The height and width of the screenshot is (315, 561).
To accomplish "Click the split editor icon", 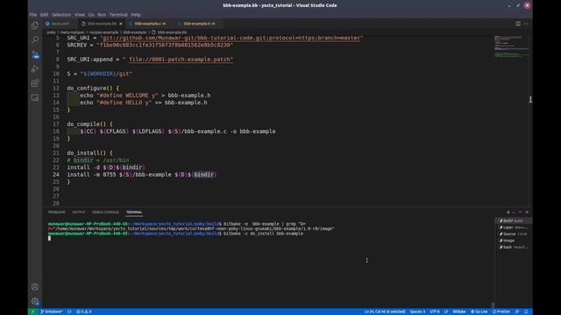I will click(x=518, y=24).
